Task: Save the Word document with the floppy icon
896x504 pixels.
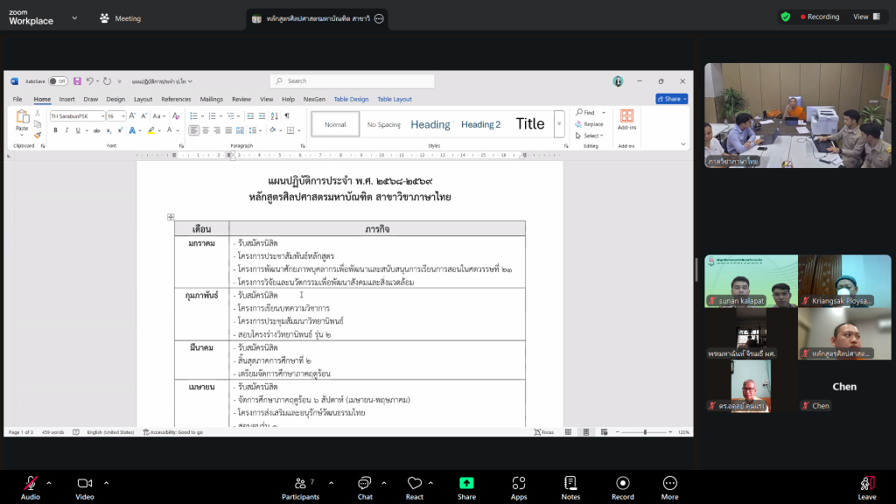Action: point(77,81)
